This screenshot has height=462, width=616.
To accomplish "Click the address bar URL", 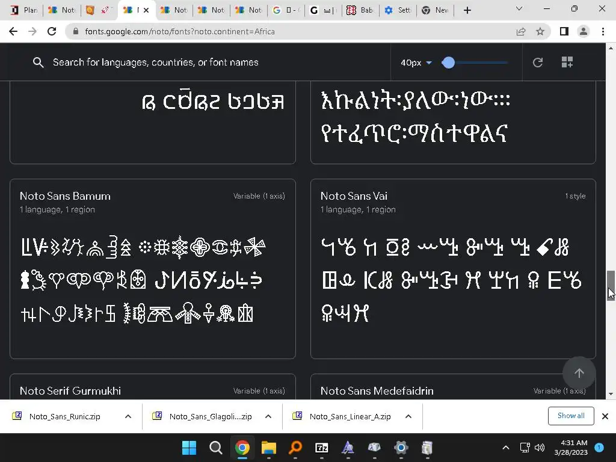I will click(x=179, y=31).
